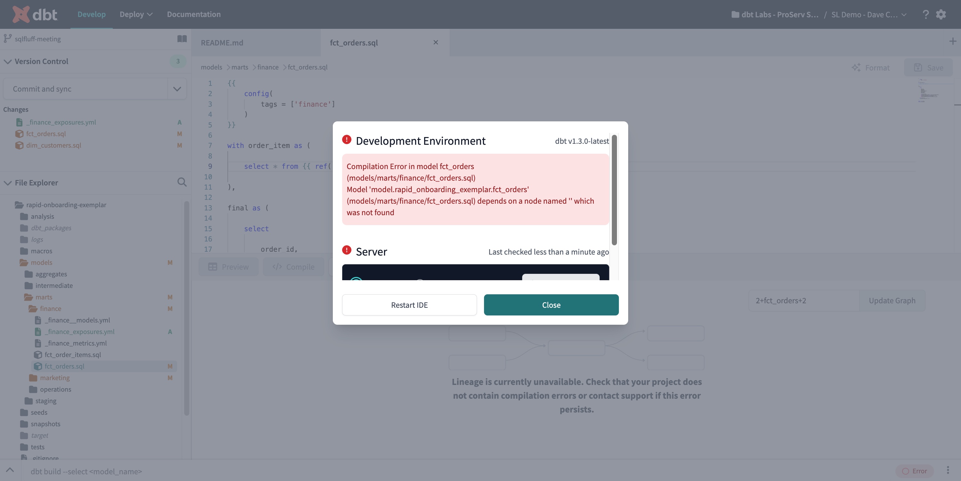Click the Restart IDE button
The height and width of the screenshot is (481, 961).
click(x=409, y=304)
